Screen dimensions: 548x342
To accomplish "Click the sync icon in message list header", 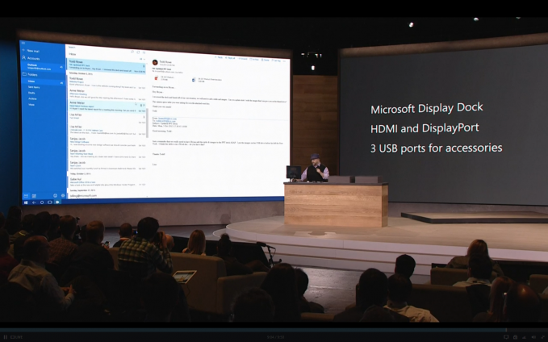I will (138, 52).
